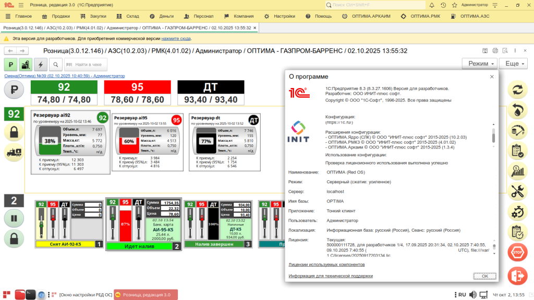Click the red STOP sign button
Viewport: 534px width, 300px height.
[x=517, y=253]
